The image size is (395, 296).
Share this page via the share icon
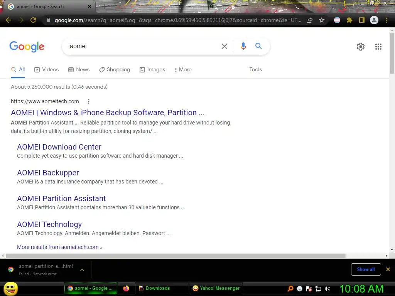309,20
